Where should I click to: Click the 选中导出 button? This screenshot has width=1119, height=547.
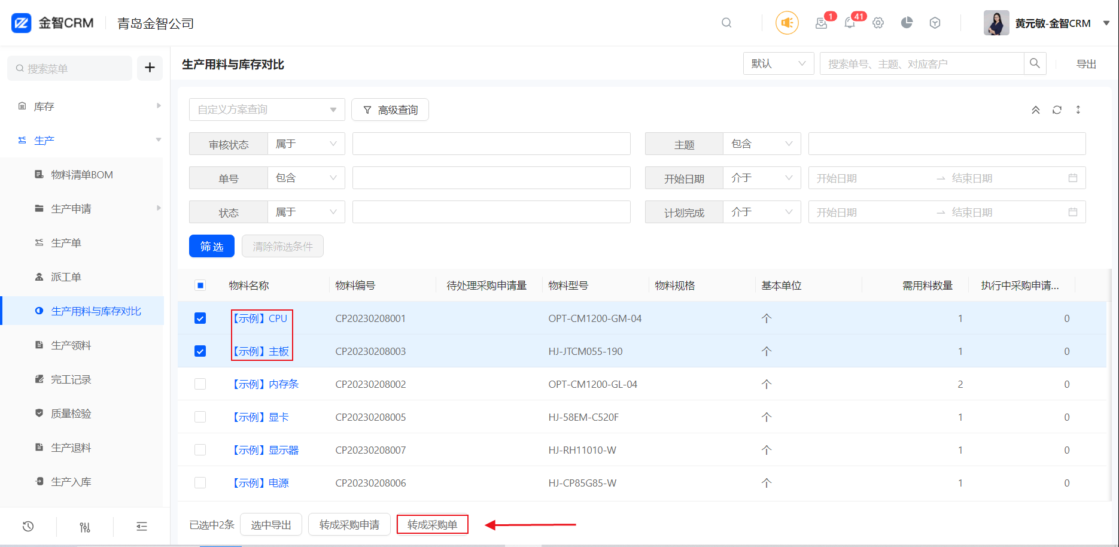(271, 524)
